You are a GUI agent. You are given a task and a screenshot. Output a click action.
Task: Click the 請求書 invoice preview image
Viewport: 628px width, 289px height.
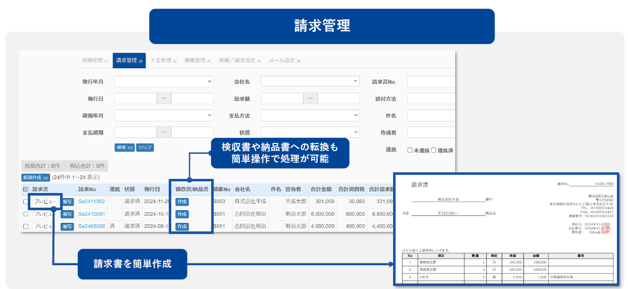pos(505,229)
